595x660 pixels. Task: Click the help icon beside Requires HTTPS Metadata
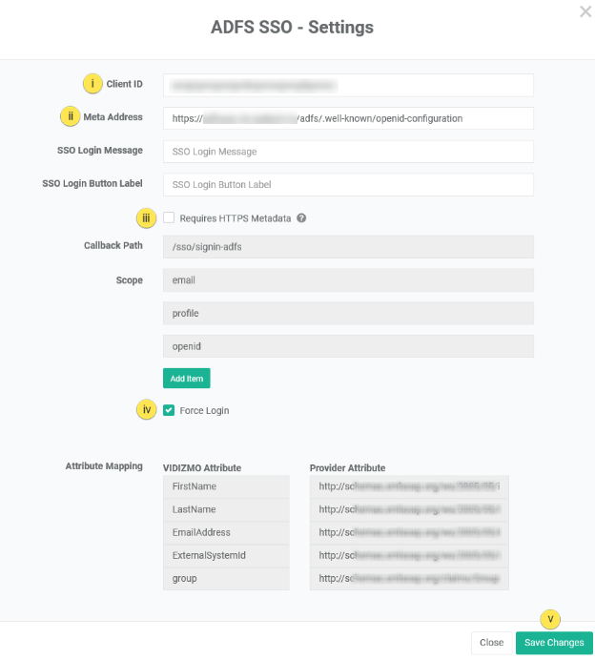click(301, 218)
